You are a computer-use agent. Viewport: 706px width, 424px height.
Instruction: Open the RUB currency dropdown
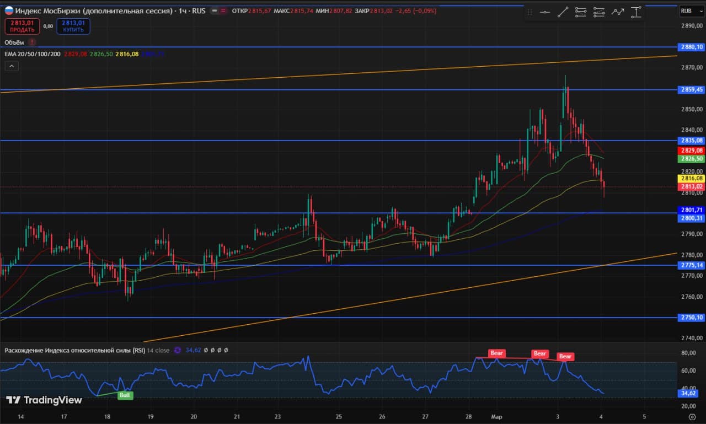(x=687, y=10)
